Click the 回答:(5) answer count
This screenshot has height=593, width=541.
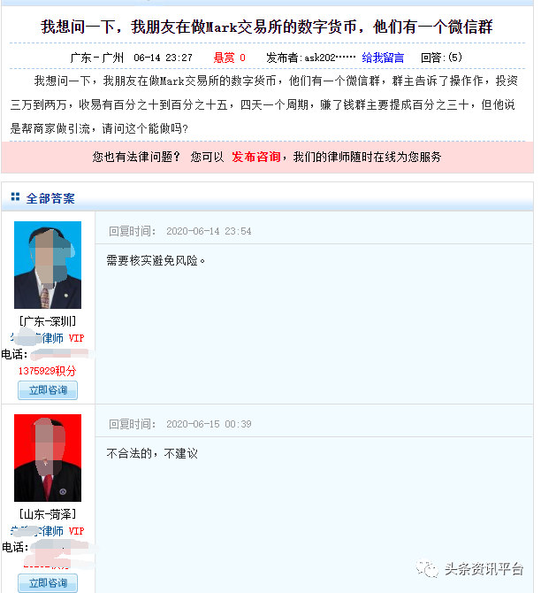tap(441, 58)
